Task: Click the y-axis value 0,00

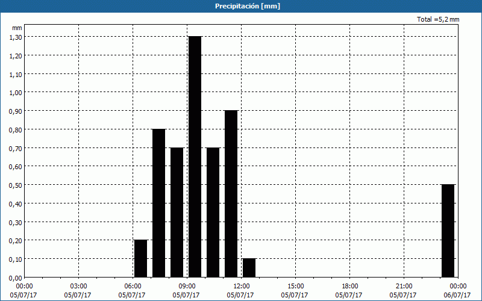Action: [x=16, y=278]
